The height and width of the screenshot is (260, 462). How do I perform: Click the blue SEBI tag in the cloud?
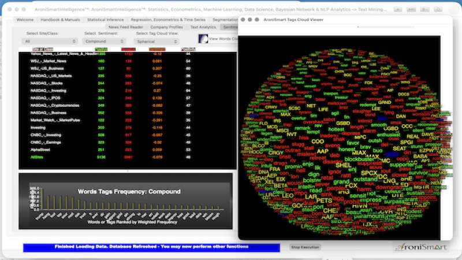point(392,154)
